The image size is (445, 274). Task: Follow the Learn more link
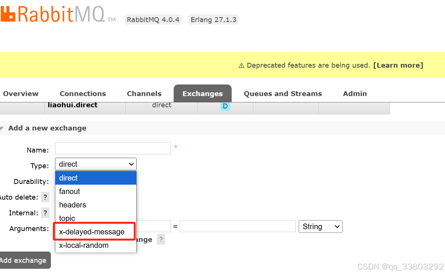point(398,65)
